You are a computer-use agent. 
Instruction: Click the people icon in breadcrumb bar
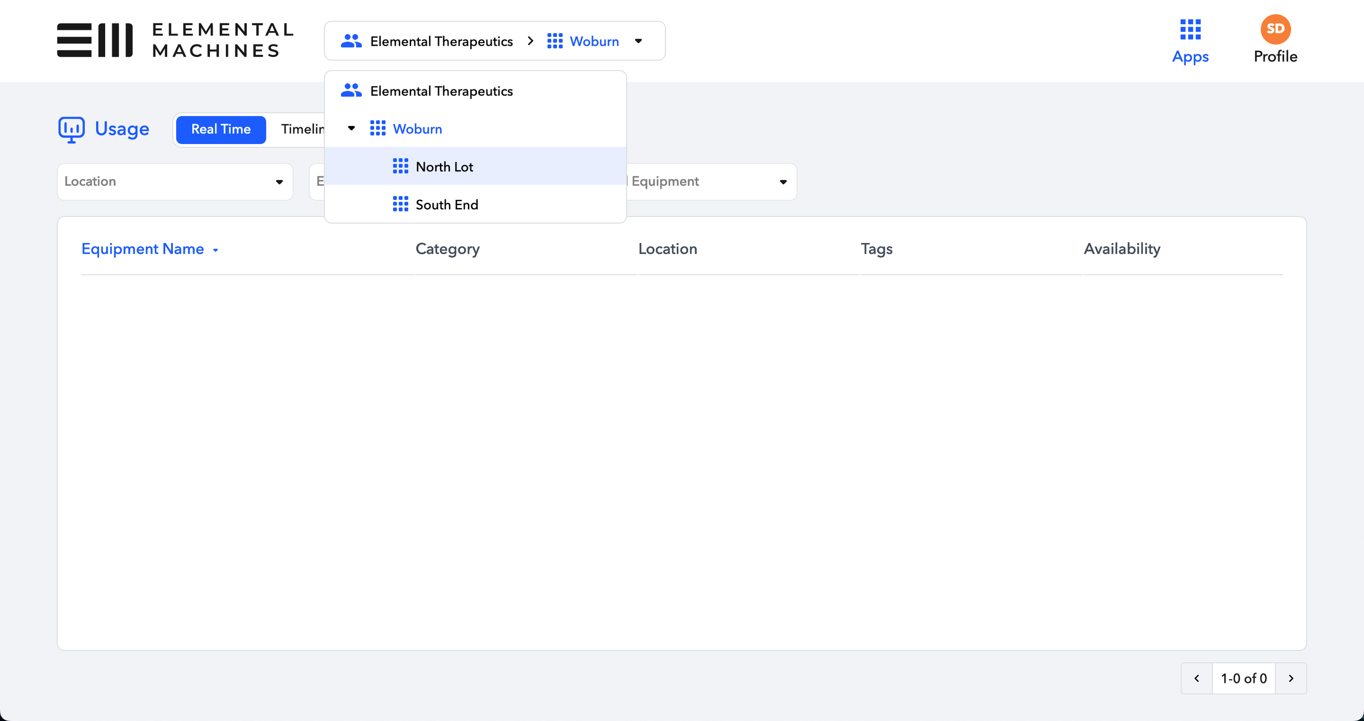351,41
